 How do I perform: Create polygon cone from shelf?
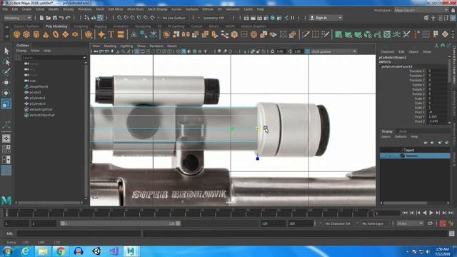tap(46, 35)
